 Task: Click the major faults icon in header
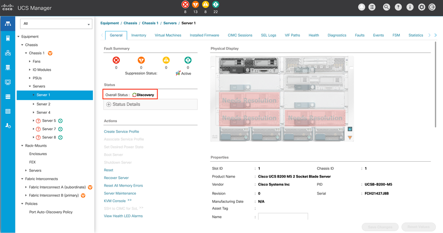click(195, 4)
